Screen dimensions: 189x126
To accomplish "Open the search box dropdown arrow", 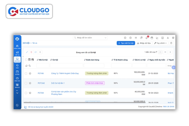I will [106, 38].
